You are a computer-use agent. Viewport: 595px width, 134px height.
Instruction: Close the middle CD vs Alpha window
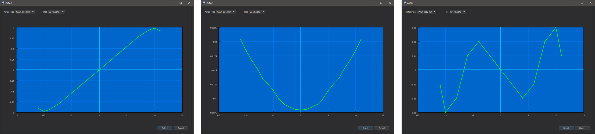390,3
